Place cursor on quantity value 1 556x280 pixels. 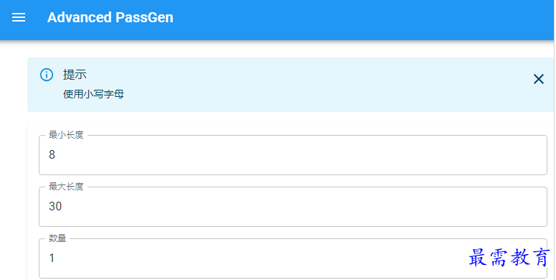52,258
